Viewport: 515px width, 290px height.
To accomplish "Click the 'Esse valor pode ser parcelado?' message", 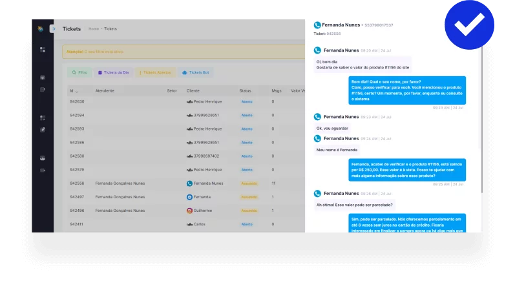I will (354, 205).
